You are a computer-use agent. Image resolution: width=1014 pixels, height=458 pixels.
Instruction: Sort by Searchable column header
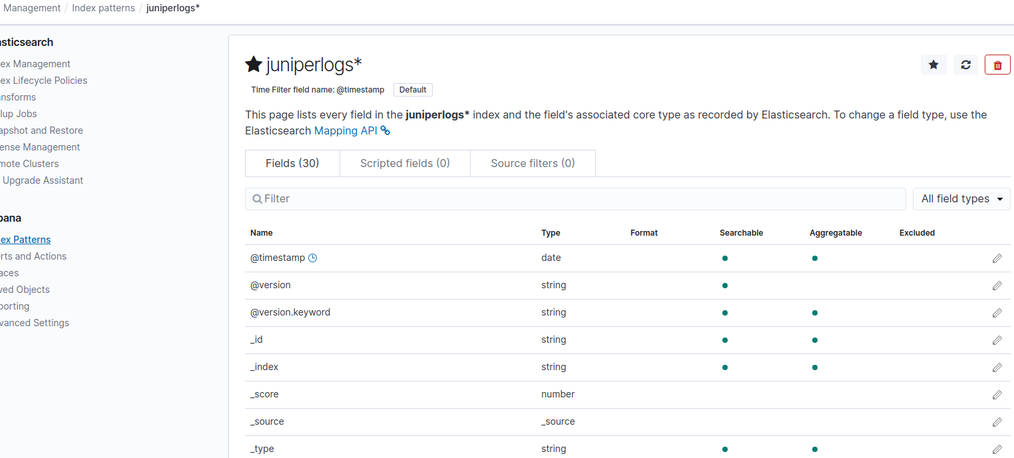pyautogui.click(x=741, y=233)
